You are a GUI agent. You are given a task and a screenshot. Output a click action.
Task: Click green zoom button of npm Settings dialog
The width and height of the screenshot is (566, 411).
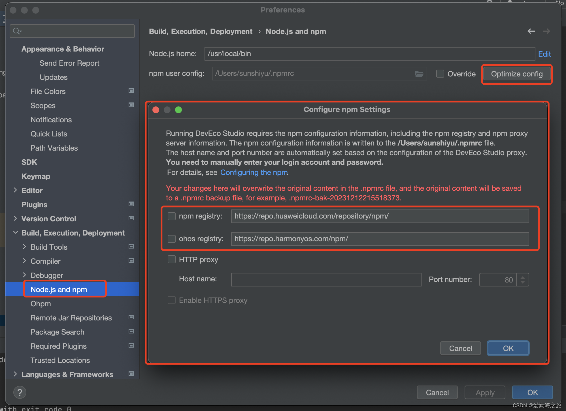[178, 110]
